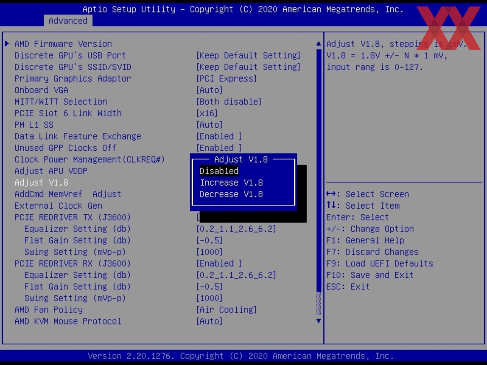Open Flat Gain value under REDRIVER TX
This screenshot has width=487, height=365.
point(209,240)
